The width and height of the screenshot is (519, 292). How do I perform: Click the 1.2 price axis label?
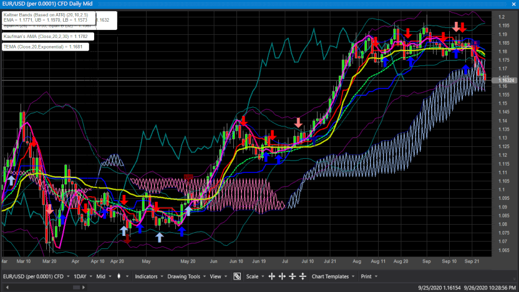coord(502,17)
